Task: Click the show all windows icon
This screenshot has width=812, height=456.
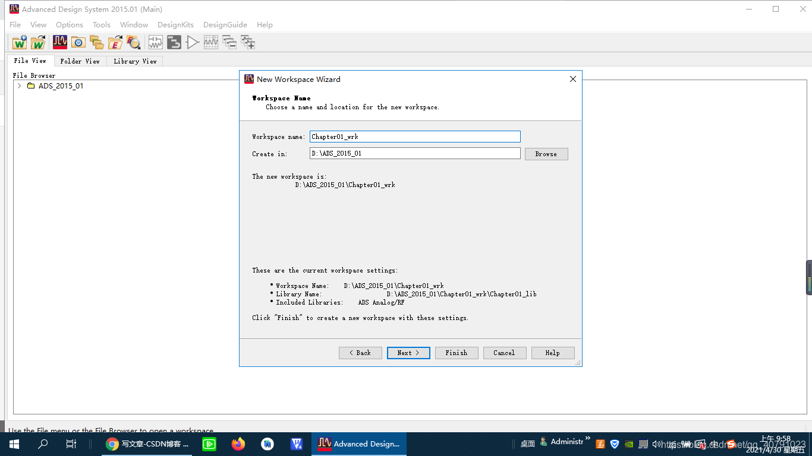Action: coord(248,42)
